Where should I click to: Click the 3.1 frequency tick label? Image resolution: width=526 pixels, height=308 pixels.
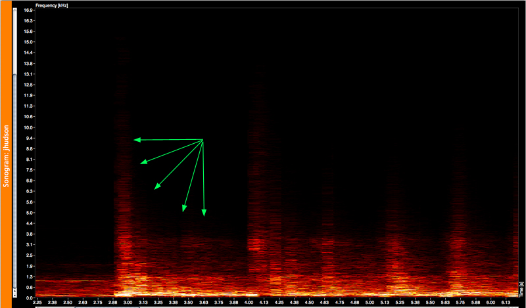coord(29,245)
